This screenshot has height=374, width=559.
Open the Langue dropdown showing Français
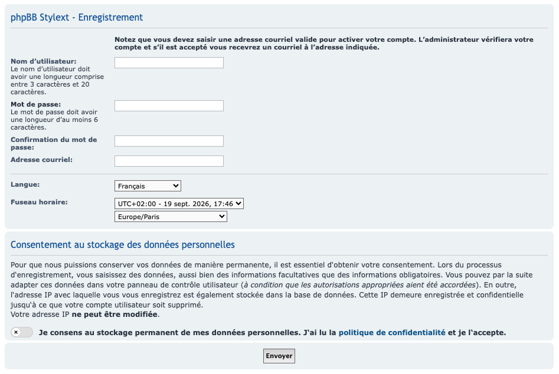148,186
